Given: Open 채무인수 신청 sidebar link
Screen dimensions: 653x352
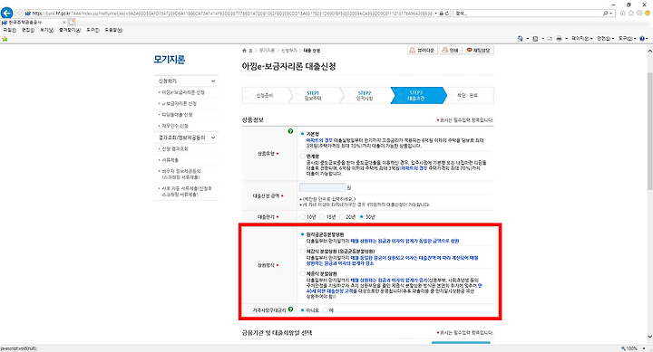Looking at the screenshot, I should coord(175,126).
